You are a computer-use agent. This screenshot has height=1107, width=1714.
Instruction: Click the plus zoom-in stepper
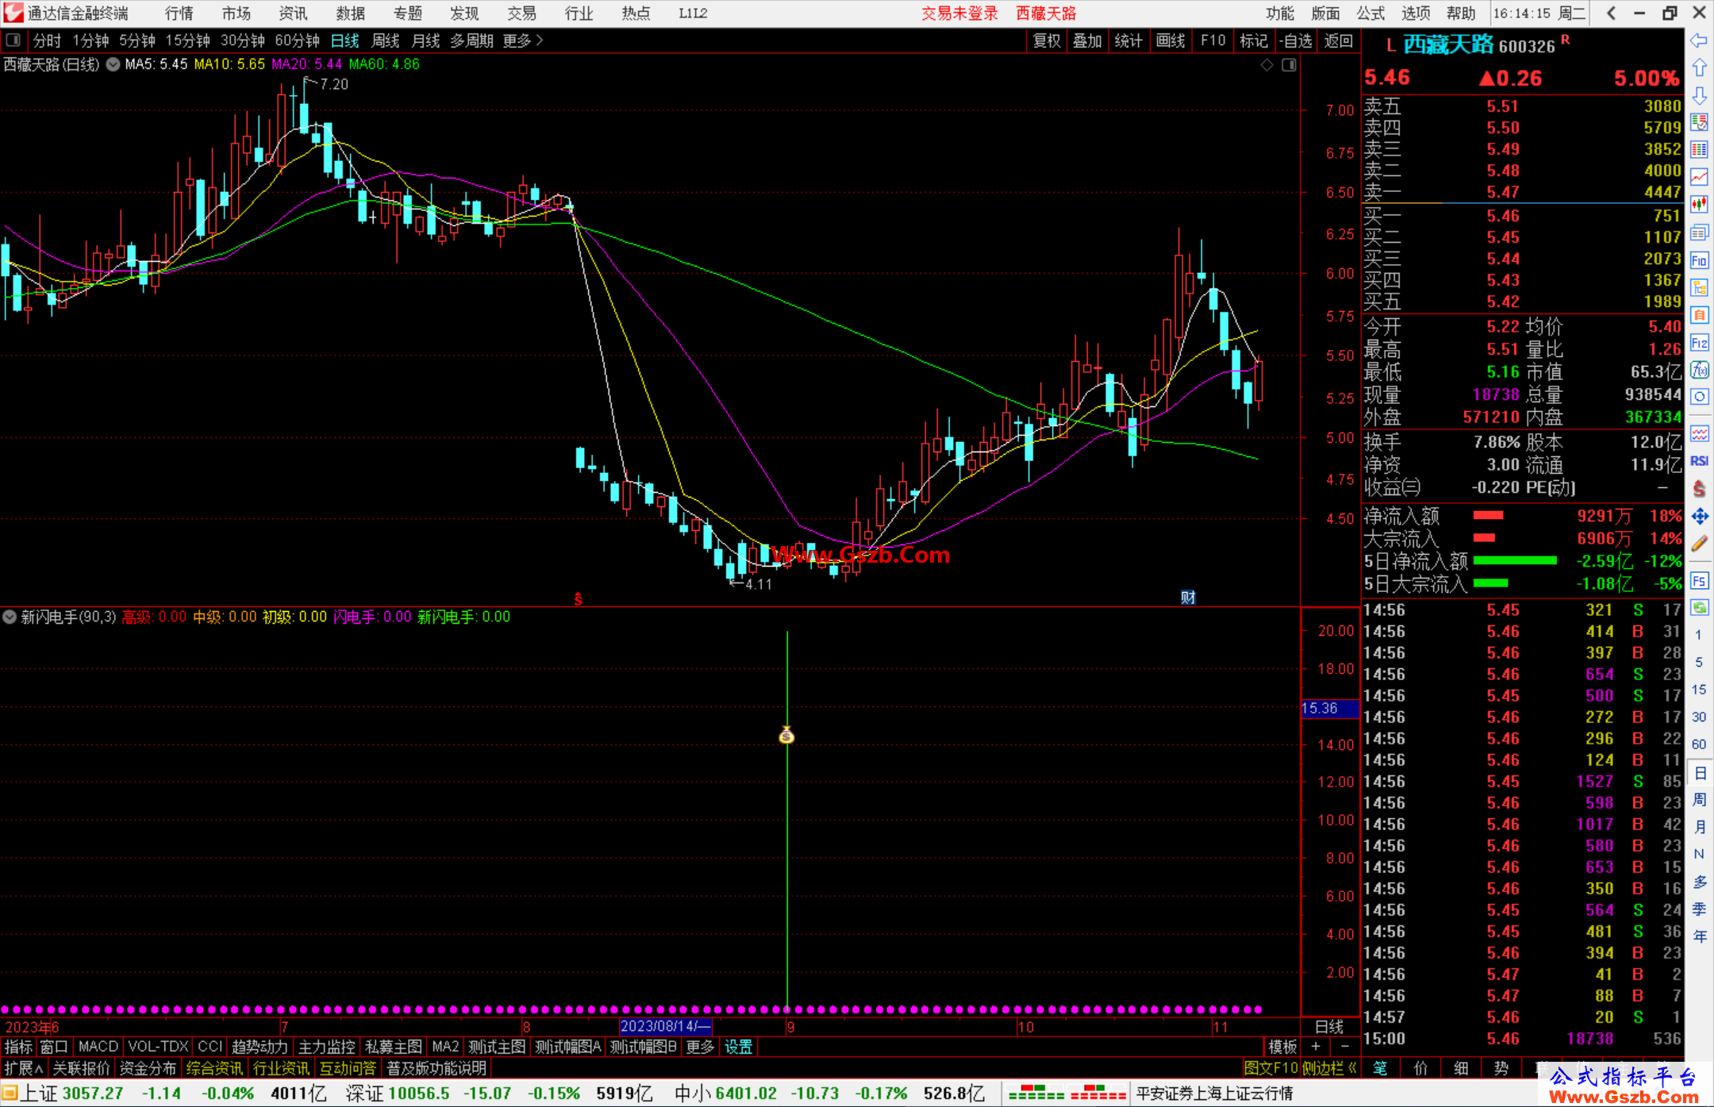1316,1047
